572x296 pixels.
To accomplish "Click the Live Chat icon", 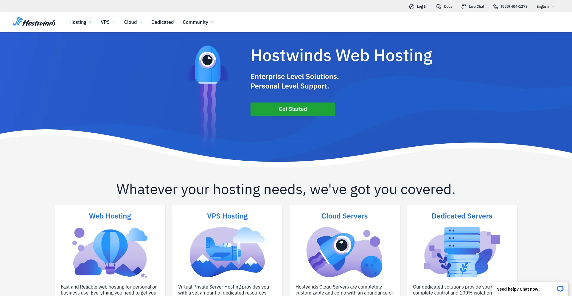I will pyautogui.click(x=464, y=7).
